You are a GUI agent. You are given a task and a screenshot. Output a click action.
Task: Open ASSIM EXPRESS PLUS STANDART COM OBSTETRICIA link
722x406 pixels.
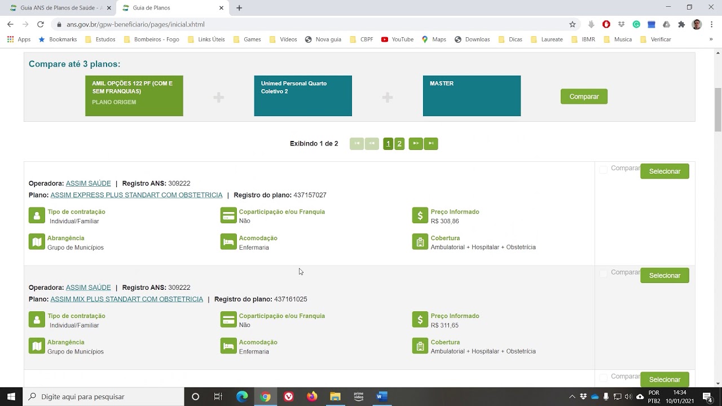point(137,195)
